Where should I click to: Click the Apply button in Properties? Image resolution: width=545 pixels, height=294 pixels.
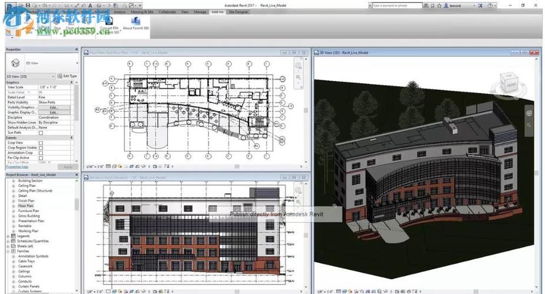point(68,167)
